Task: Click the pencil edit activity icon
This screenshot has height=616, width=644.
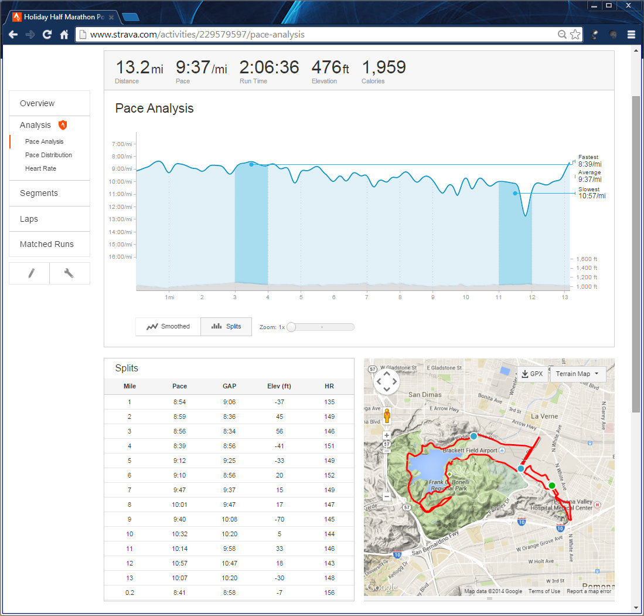Action: click(29, 273)
